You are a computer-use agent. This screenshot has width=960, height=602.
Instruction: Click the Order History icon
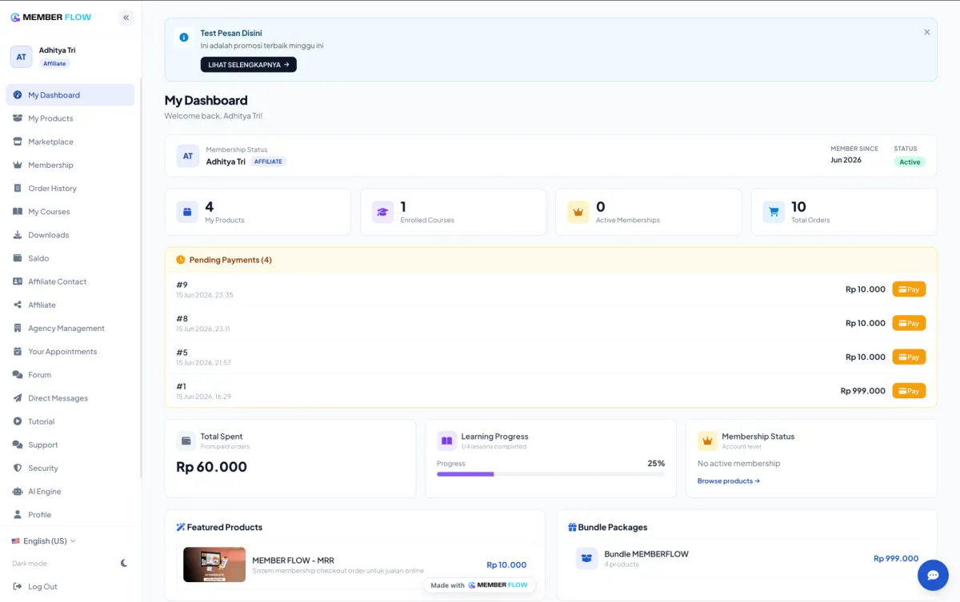click(18, 188)
